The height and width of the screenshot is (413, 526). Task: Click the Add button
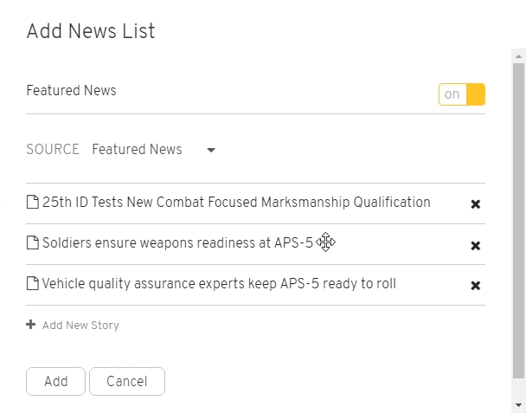coord(55,381)
